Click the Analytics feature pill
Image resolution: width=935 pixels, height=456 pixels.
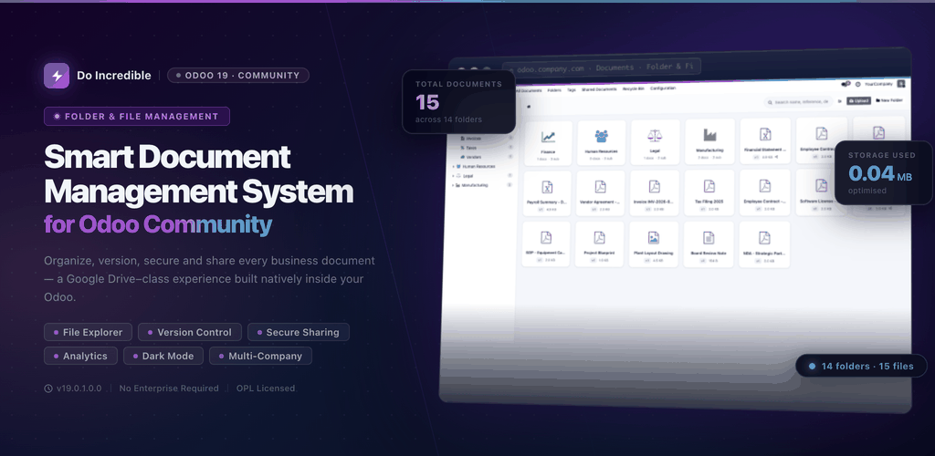click(x=80, y=356)
